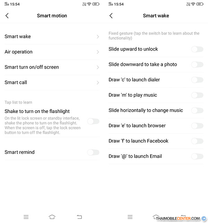This screenshot has width=208, height=223.
Task: Expand Smart wake chevron arrow
Action: click(98, 37)
